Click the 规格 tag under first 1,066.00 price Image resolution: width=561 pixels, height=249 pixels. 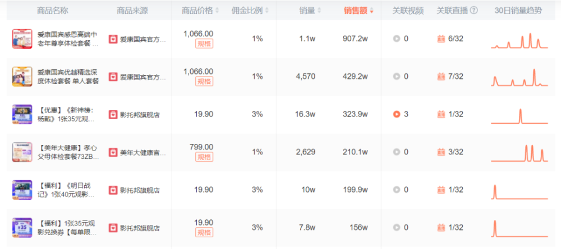[x=204, y=44]
